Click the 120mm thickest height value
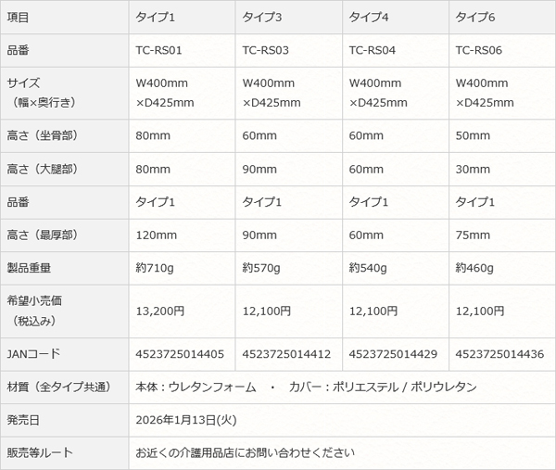This screenshot has height=470, width=556. point(156,235)
